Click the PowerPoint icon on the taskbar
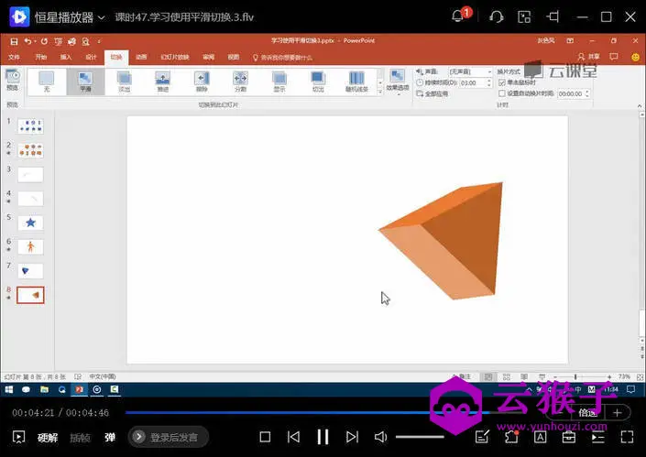Viewport: 646px width, 457px height. pyautogui.click(x=79, y=389)
